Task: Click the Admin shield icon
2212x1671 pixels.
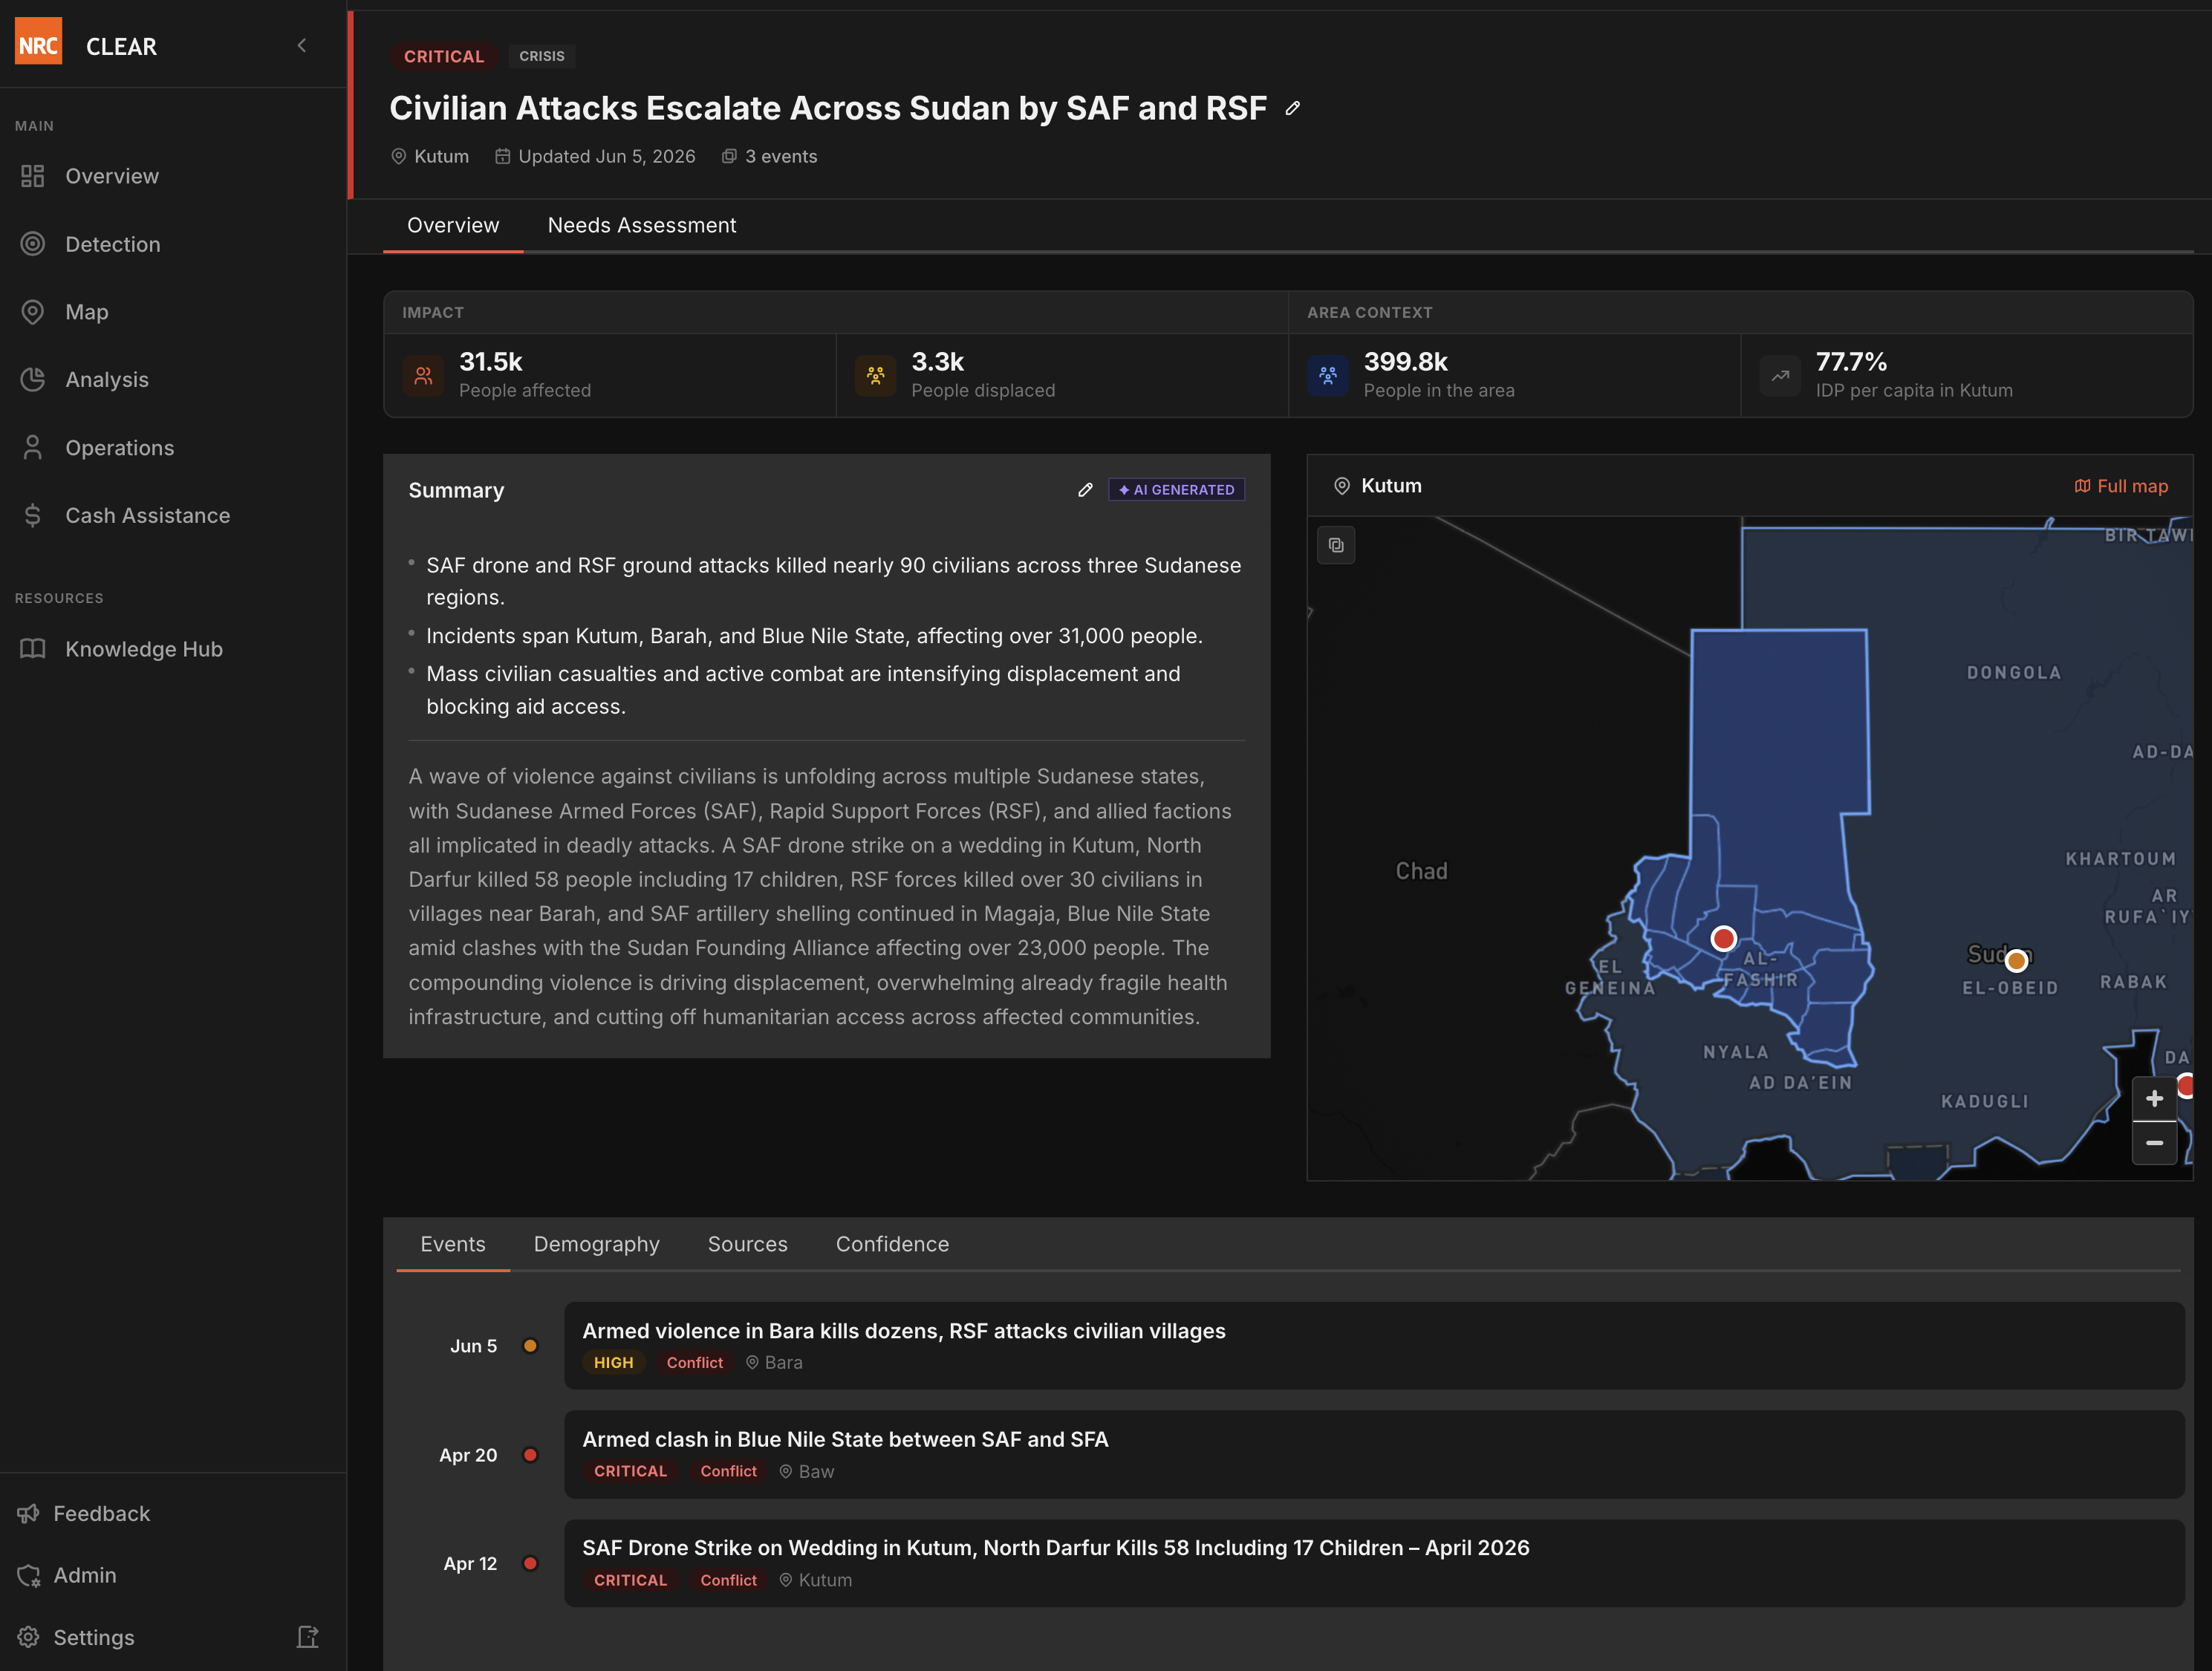Action: click(28, 1576)
